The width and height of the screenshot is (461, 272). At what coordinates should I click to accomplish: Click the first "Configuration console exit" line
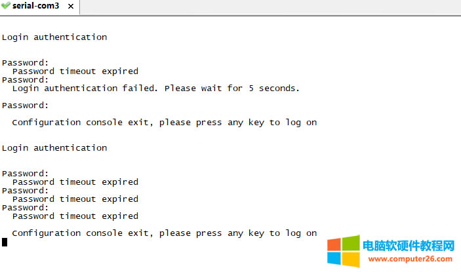pos(164,123)
